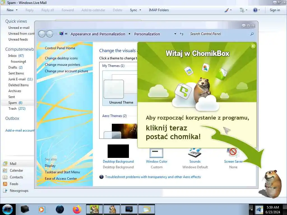Expand the New message dropdown arrow

(x=17, y=10)
